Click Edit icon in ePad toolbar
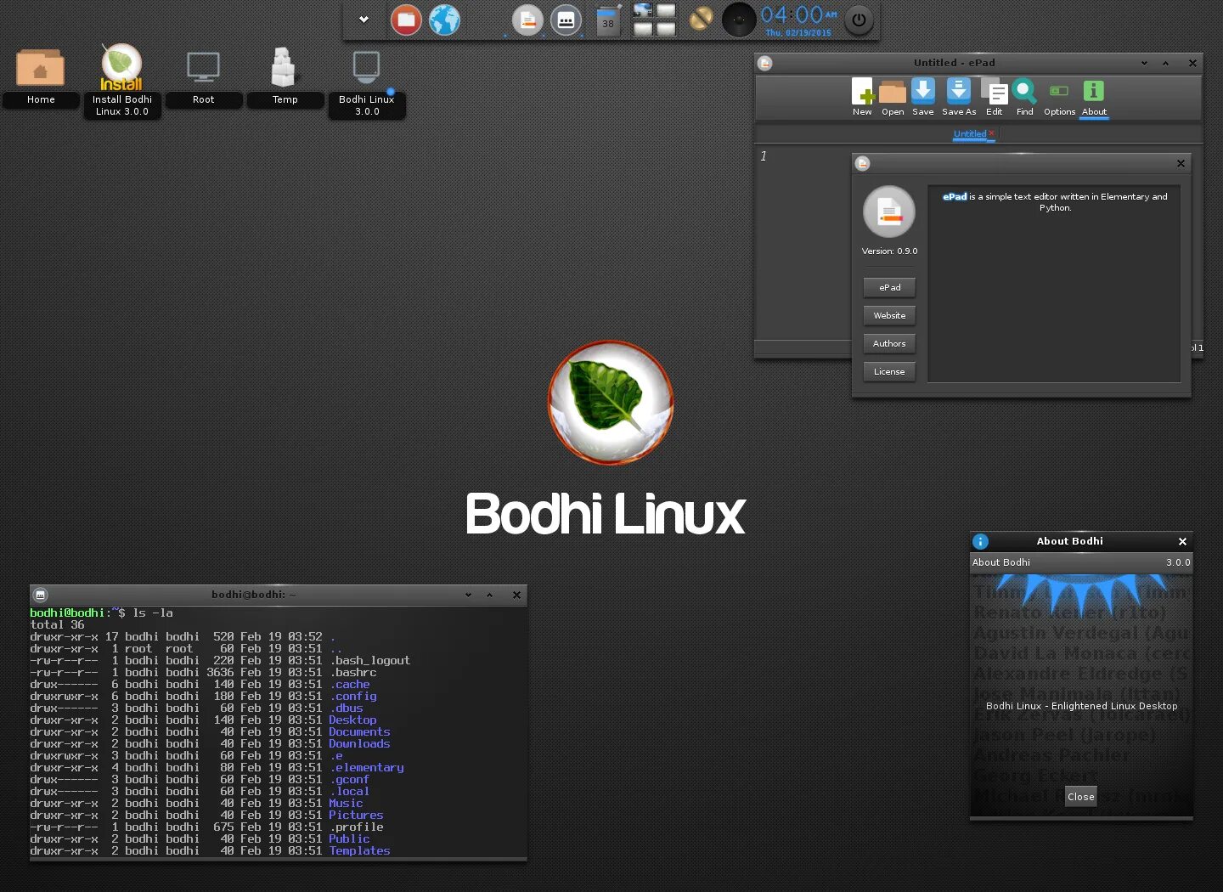Image resolution: width=1223 pixels, height=892 pixels. [995, 97]
